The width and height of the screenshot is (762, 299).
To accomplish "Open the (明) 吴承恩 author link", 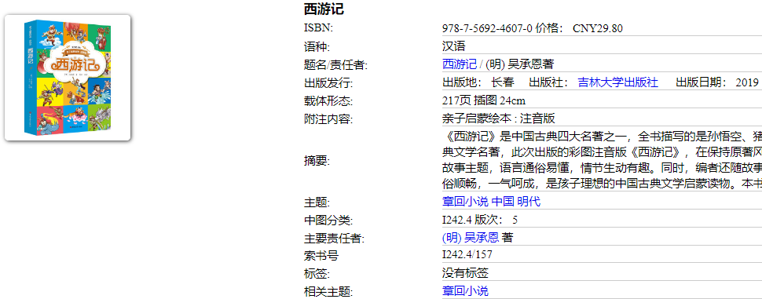I will (x=471, y=238).
